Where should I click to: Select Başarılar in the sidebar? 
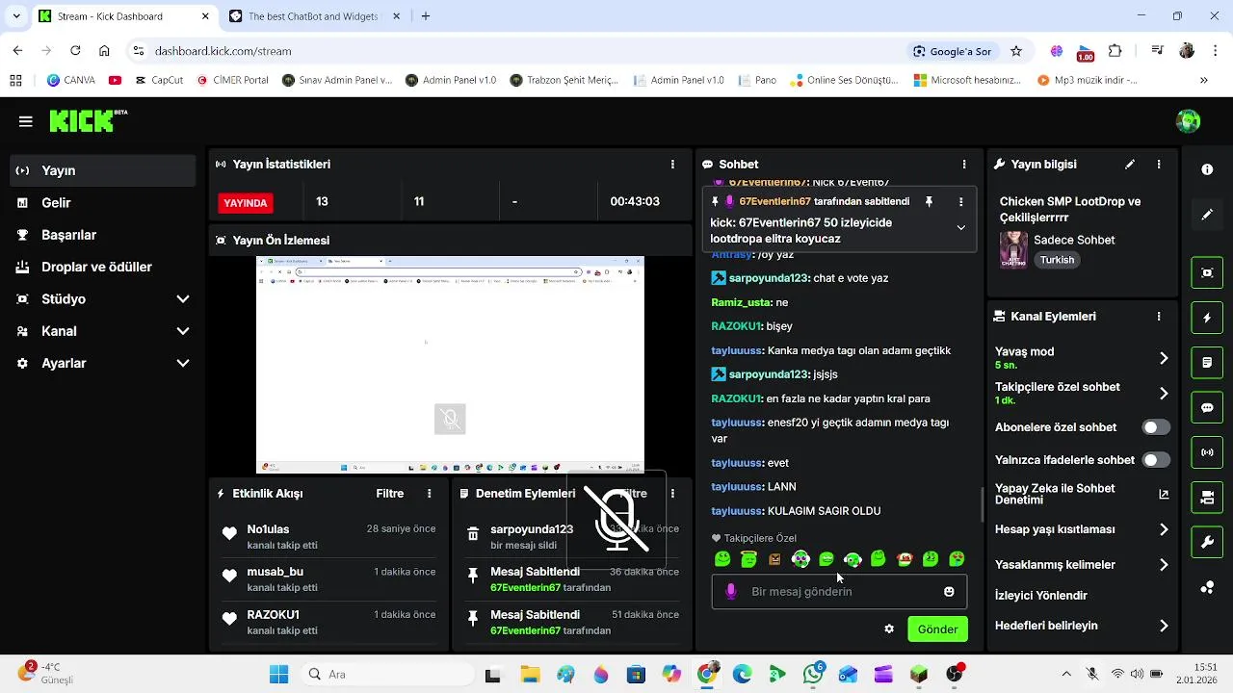click(103, 235)
